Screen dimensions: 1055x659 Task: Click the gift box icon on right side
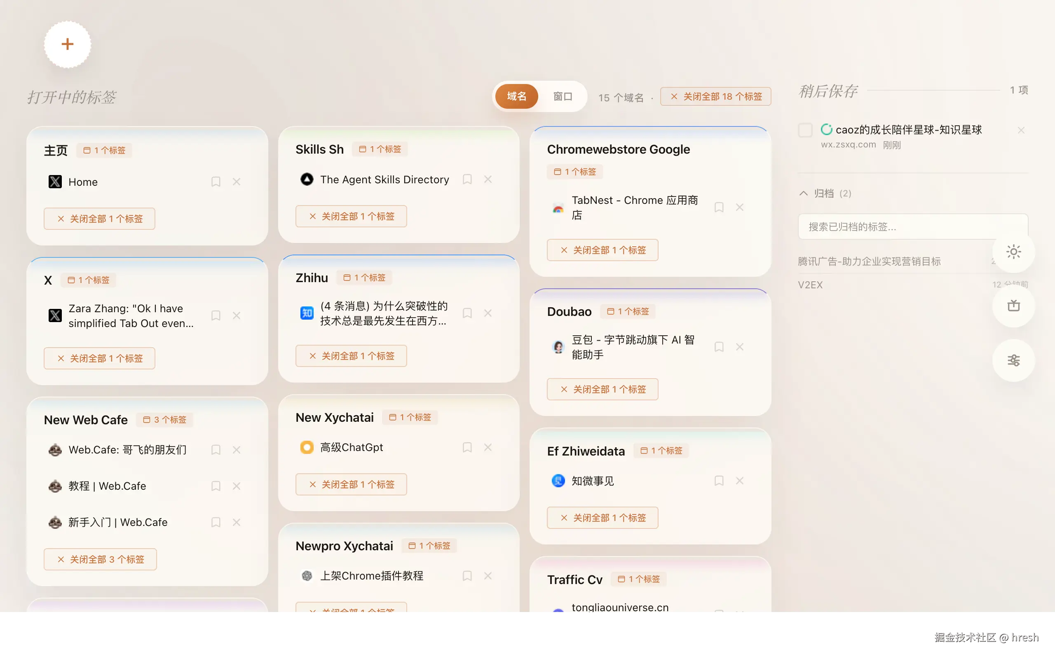(1014, 306)
